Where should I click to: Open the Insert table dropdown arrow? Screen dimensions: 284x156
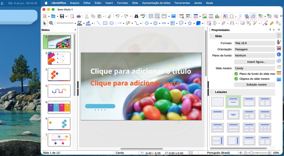[200, 17]
